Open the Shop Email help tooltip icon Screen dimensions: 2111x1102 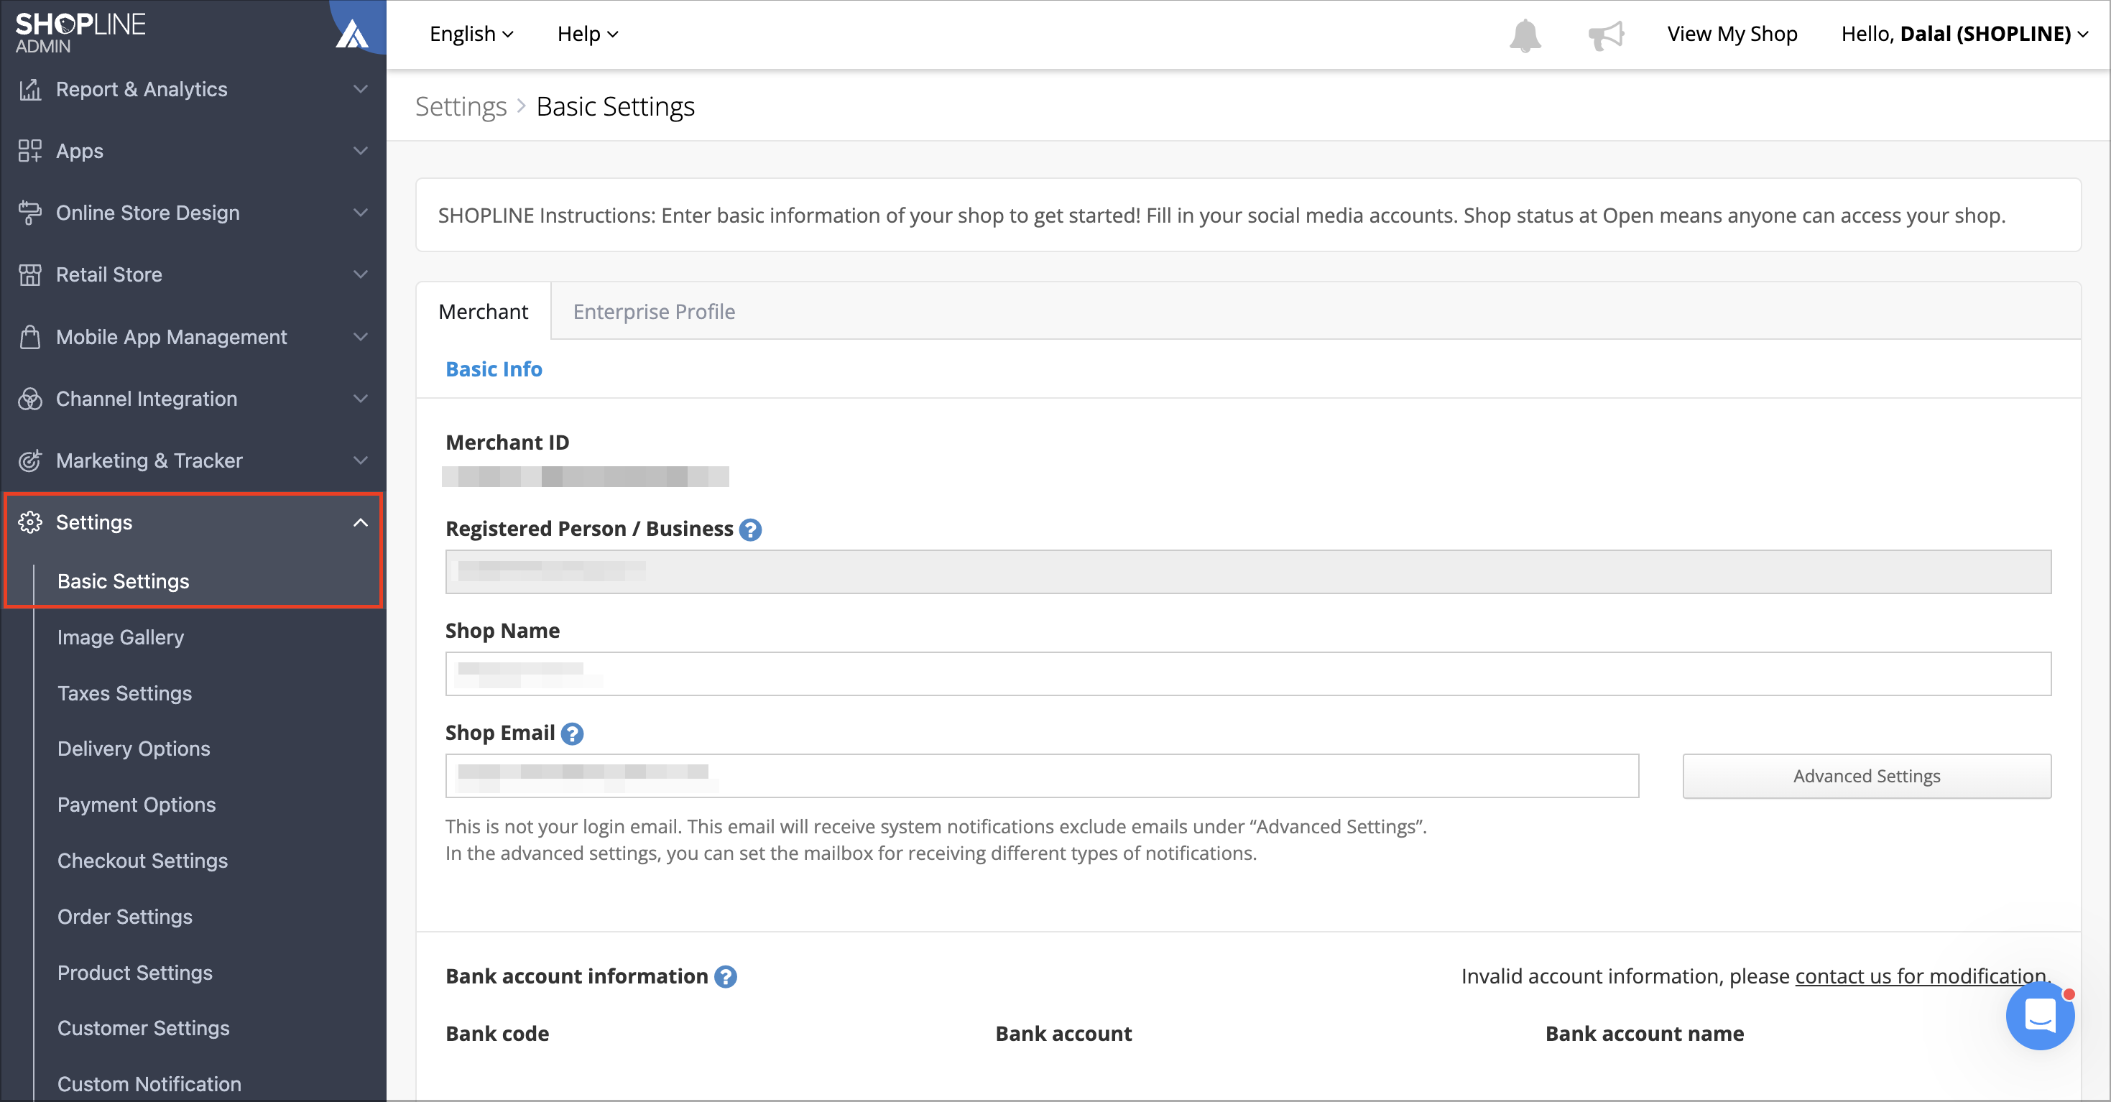[x=572, y=734]
